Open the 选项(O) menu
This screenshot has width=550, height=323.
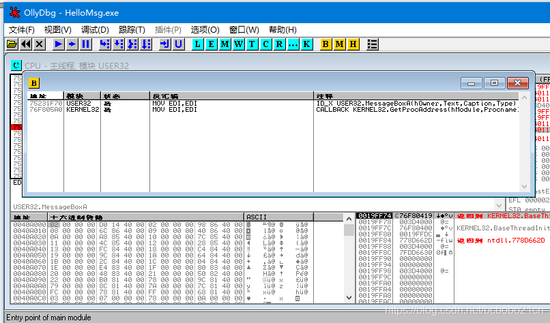click(x=205, y=30)
